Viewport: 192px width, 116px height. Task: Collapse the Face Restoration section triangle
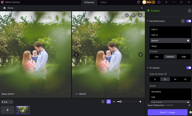[x=148, y=21]
